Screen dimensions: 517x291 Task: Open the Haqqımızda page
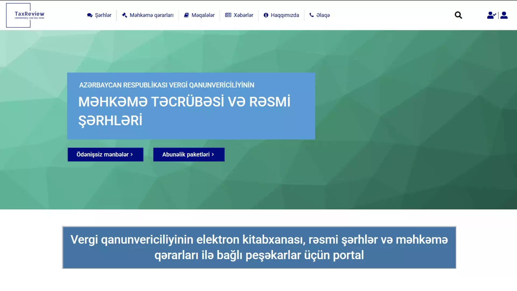[x=285, y=15]
